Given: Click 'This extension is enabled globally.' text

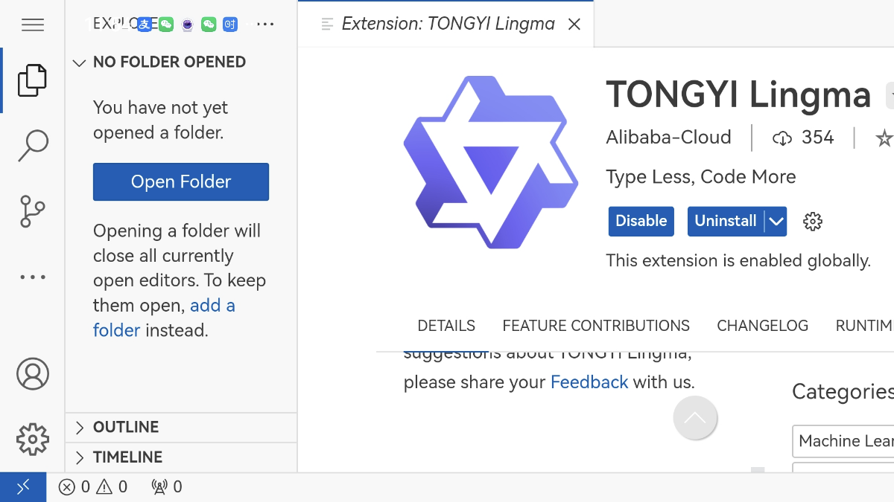Looking at the screenshot, I should click(x=738, y=261).
